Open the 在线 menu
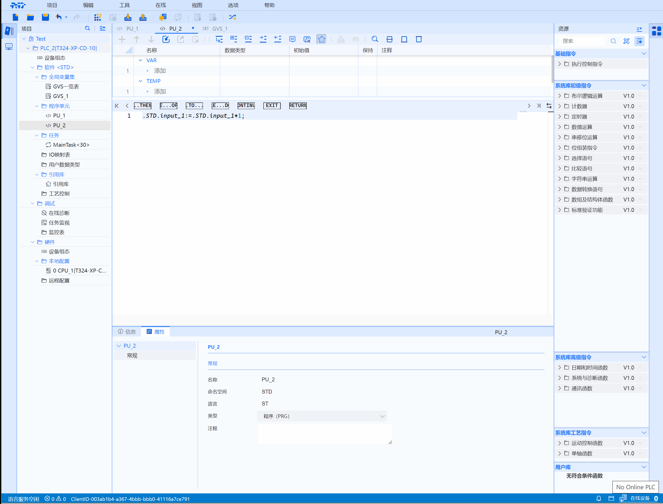This screenshot has width=663, height=504. click(x=160, y=5)
